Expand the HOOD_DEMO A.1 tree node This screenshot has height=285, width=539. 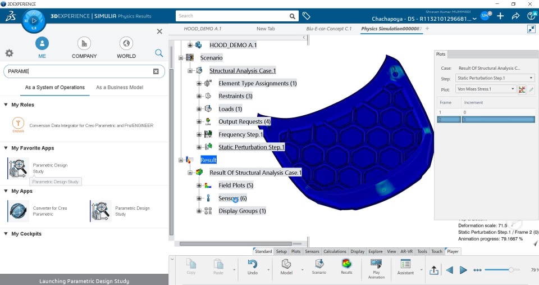[x=190, y=45]
